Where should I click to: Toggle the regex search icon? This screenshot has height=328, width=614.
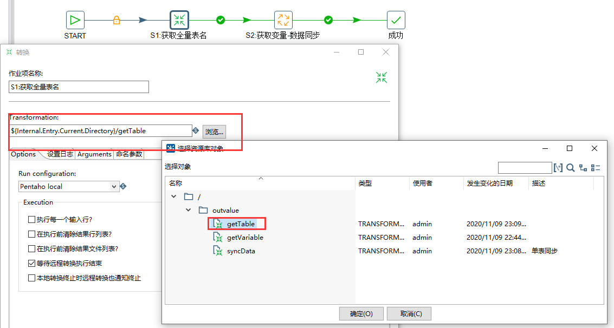tap(559, 167)
